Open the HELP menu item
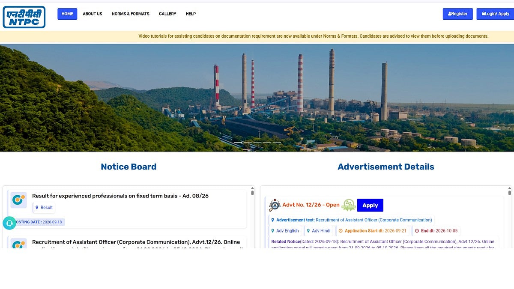Image resolution: width=514 pixels, height=289 pixels. coord(191,14)
